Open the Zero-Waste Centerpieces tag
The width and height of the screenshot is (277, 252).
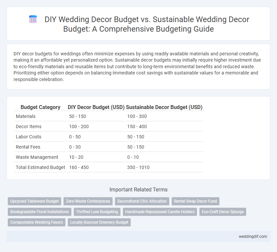[88, 201]
